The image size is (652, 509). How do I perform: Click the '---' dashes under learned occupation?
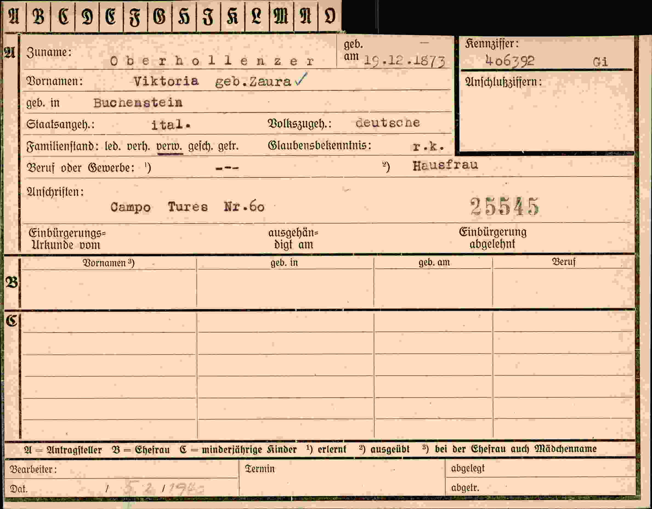pos(227,168)
